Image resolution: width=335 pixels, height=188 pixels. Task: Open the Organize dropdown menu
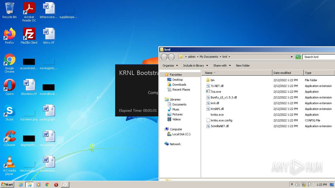[170, 66]
